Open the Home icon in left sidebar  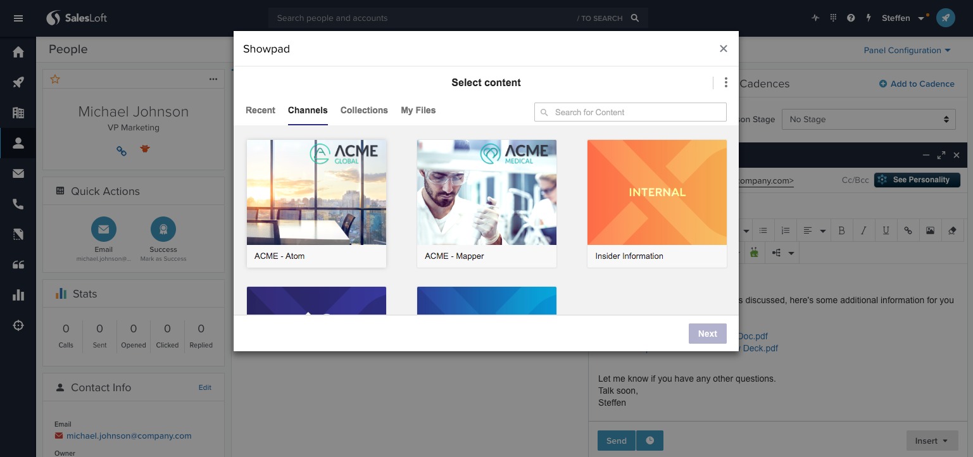coord(18,52)
